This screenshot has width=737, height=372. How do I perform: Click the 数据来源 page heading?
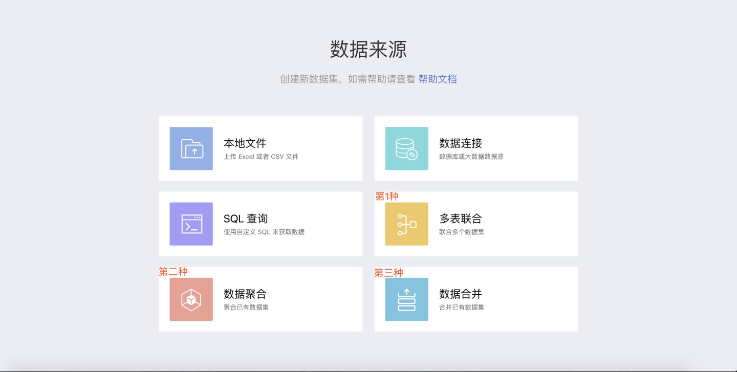coord(368,50)
